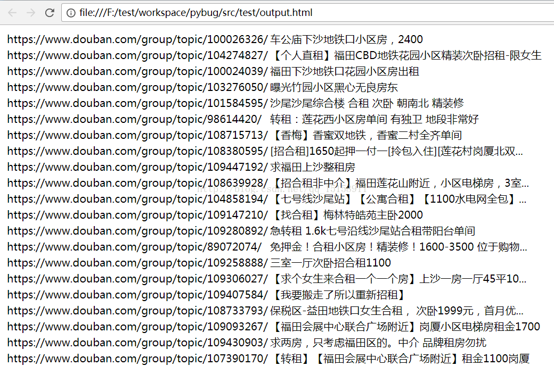
Task: Open link for topic 100024039
Action: pyautogui.click(x=137, y=71)
